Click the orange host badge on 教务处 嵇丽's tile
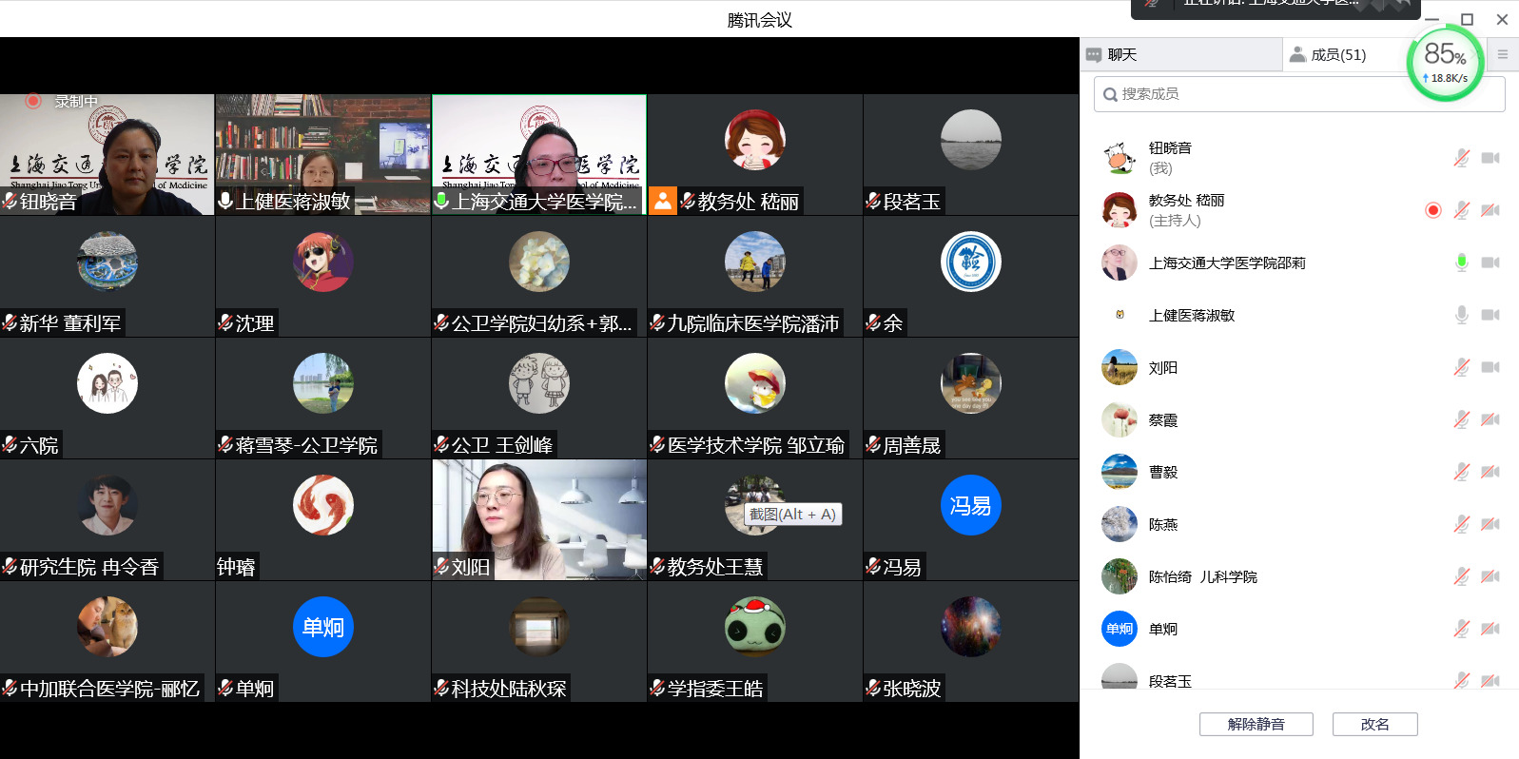 [x=662, y=201]
